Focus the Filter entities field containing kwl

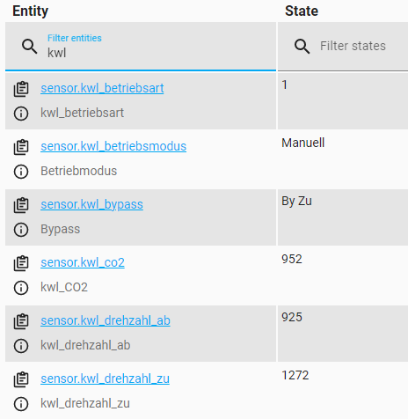141,47
